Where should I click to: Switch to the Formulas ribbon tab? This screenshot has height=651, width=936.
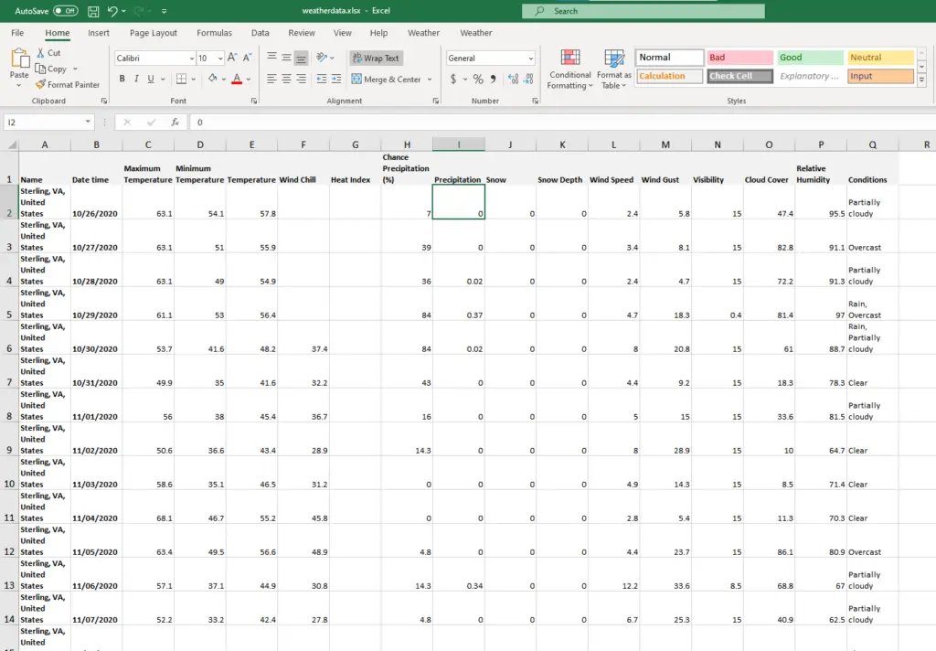click(x=214, y=33)
